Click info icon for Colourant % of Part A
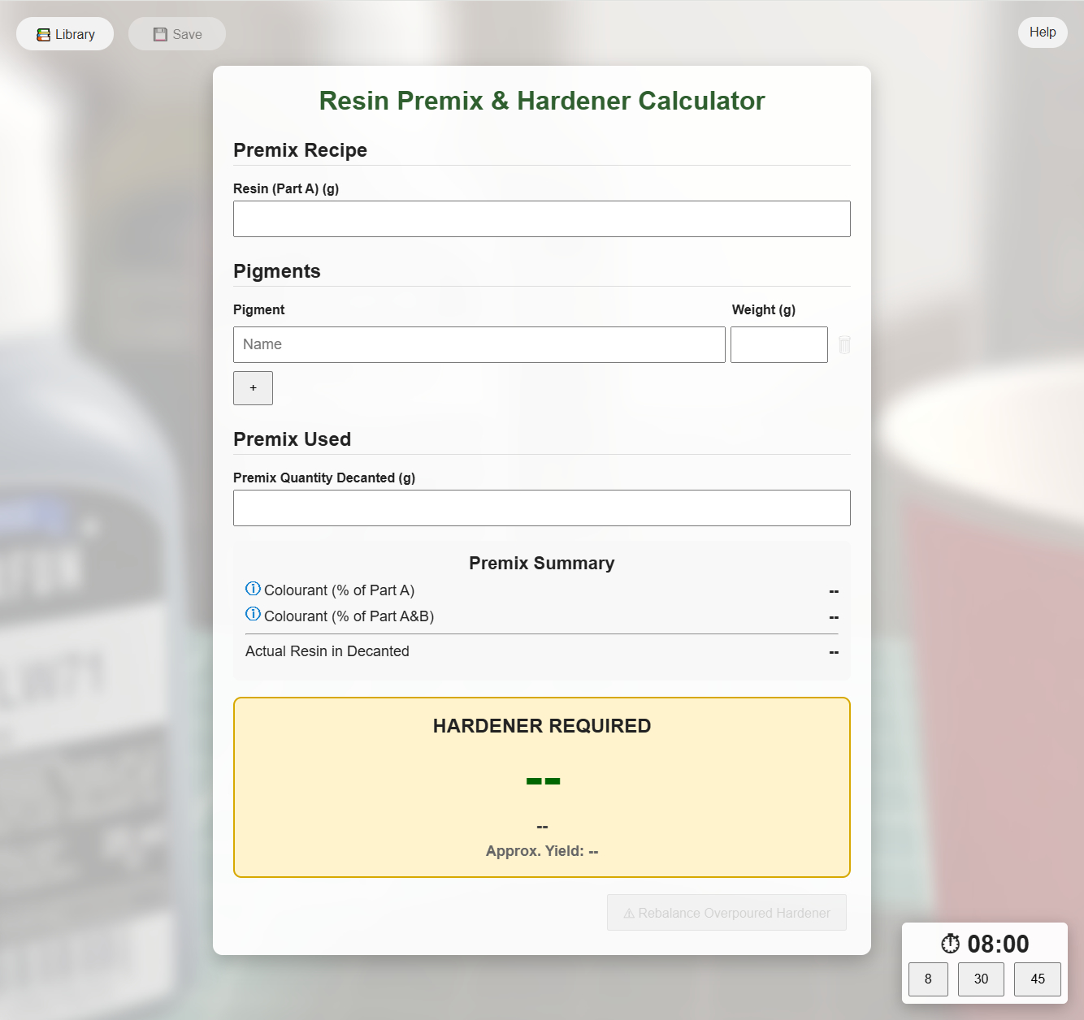1084x1020 pixels. [x=253, y=589]
